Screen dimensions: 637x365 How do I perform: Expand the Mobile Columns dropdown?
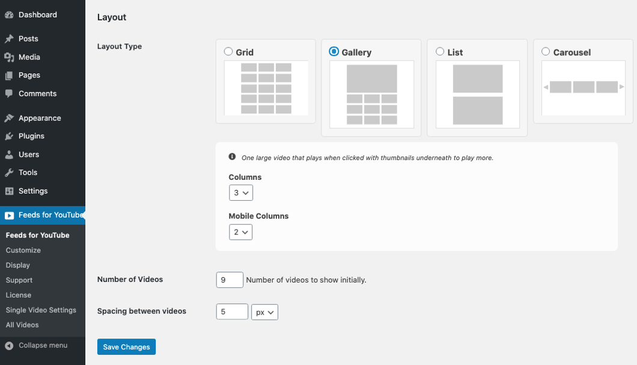coord(240,232)
